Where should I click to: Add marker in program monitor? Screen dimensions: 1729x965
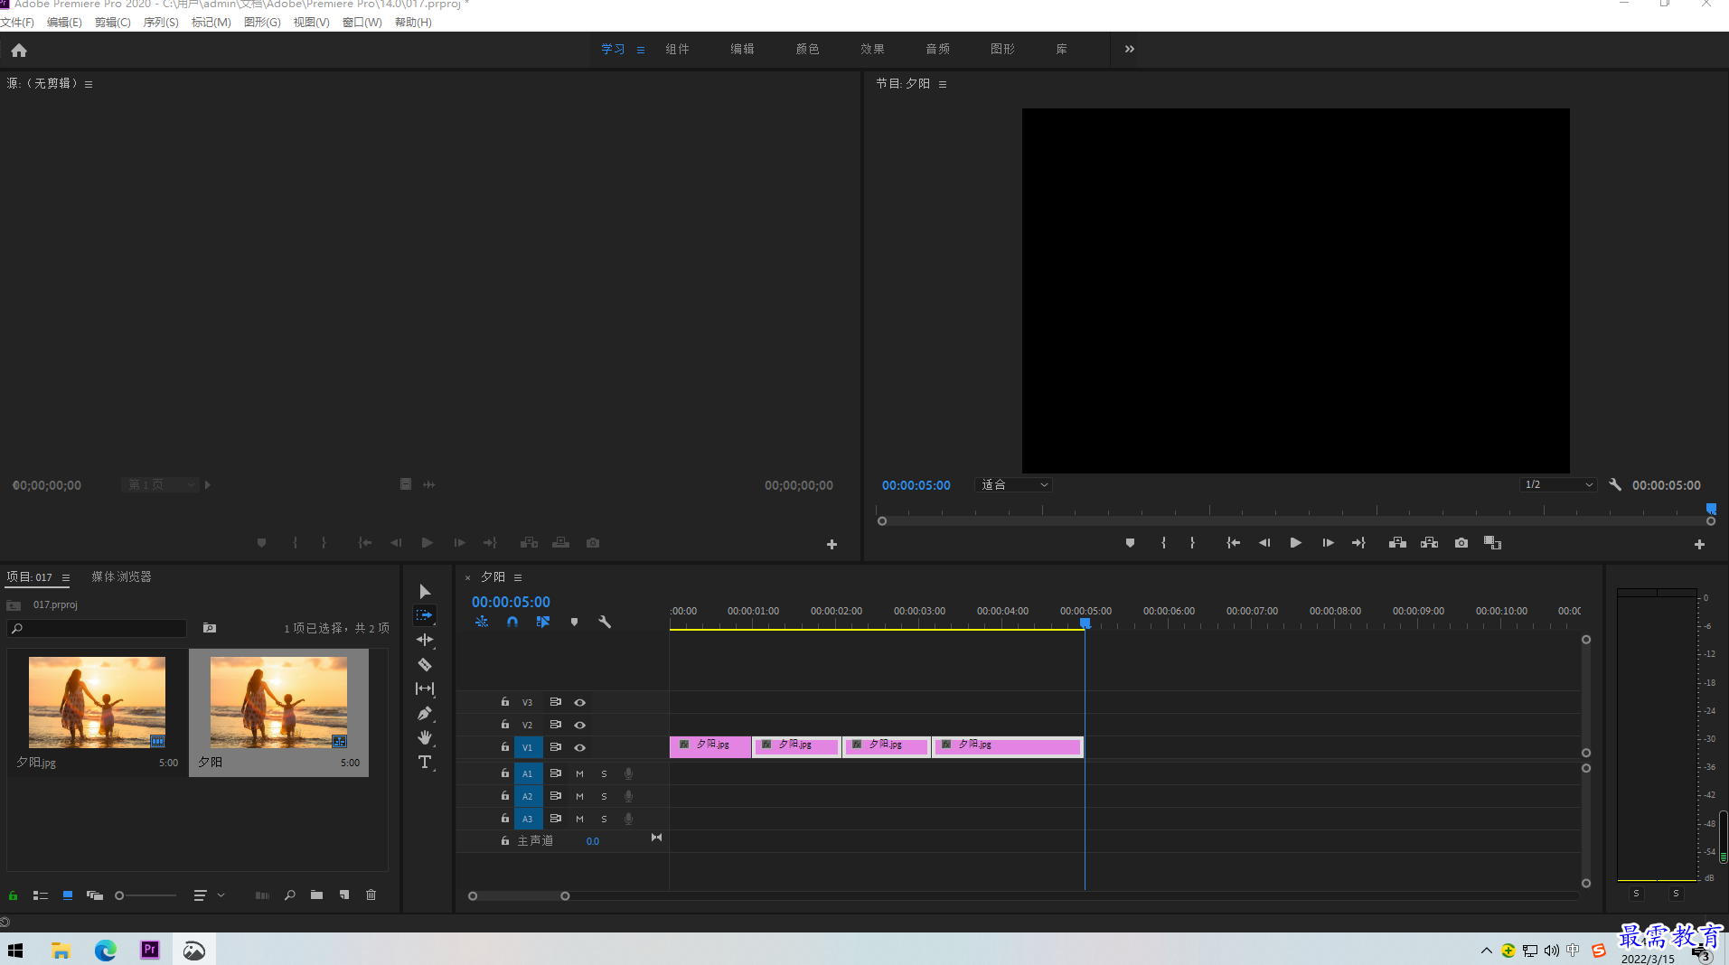click(x=1130, y=543)
